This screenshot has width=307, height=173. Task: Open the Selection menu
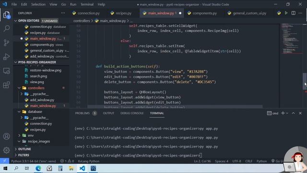[x=38, y=4]
